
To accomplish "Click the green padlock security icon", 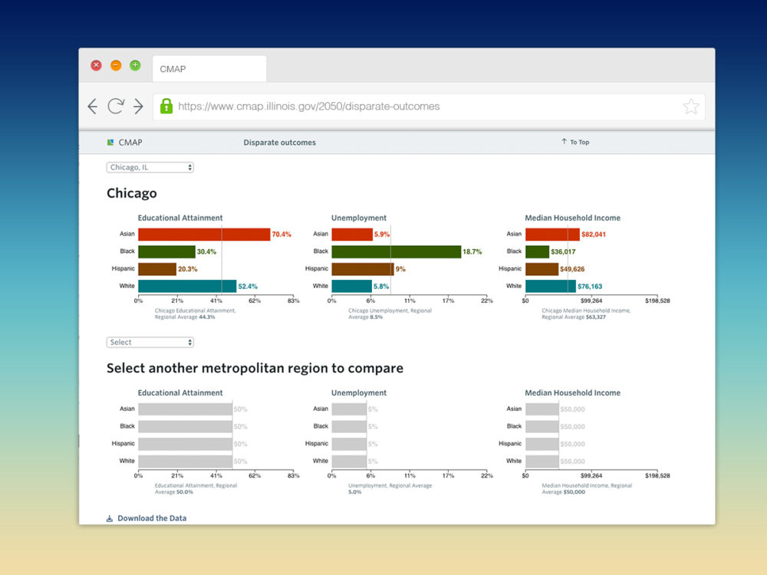I will (166, 106).
